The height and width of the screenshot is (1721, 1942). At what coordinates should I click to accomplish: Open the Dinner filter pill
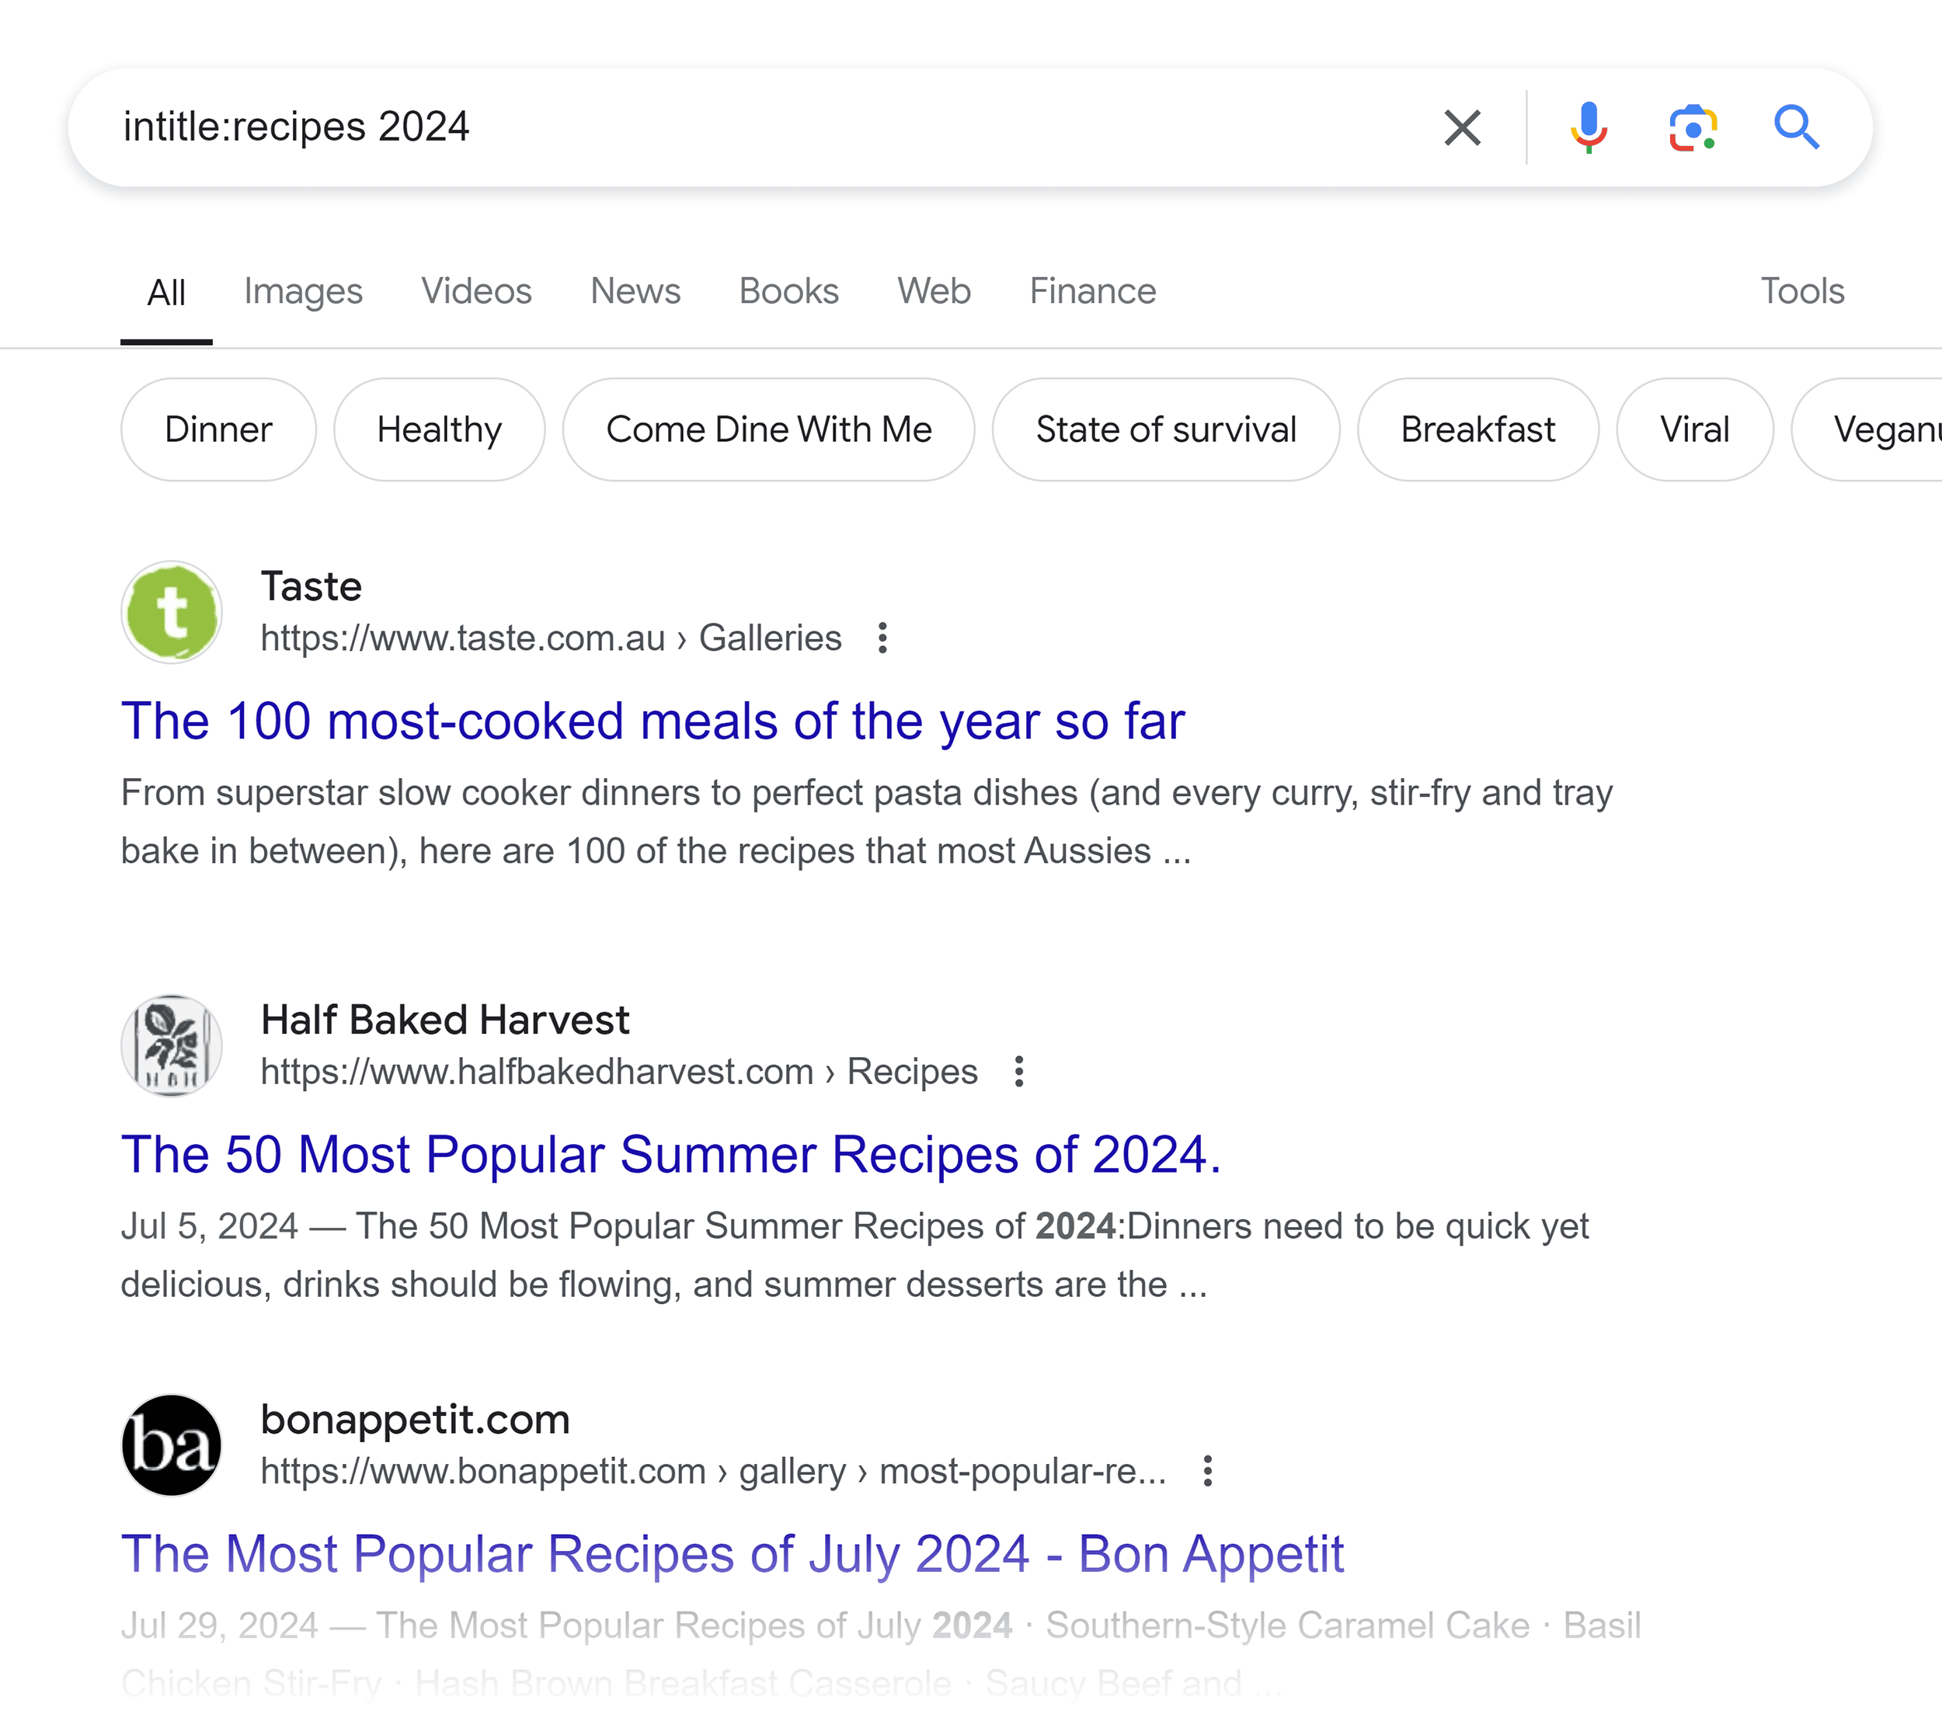(216, 429)
